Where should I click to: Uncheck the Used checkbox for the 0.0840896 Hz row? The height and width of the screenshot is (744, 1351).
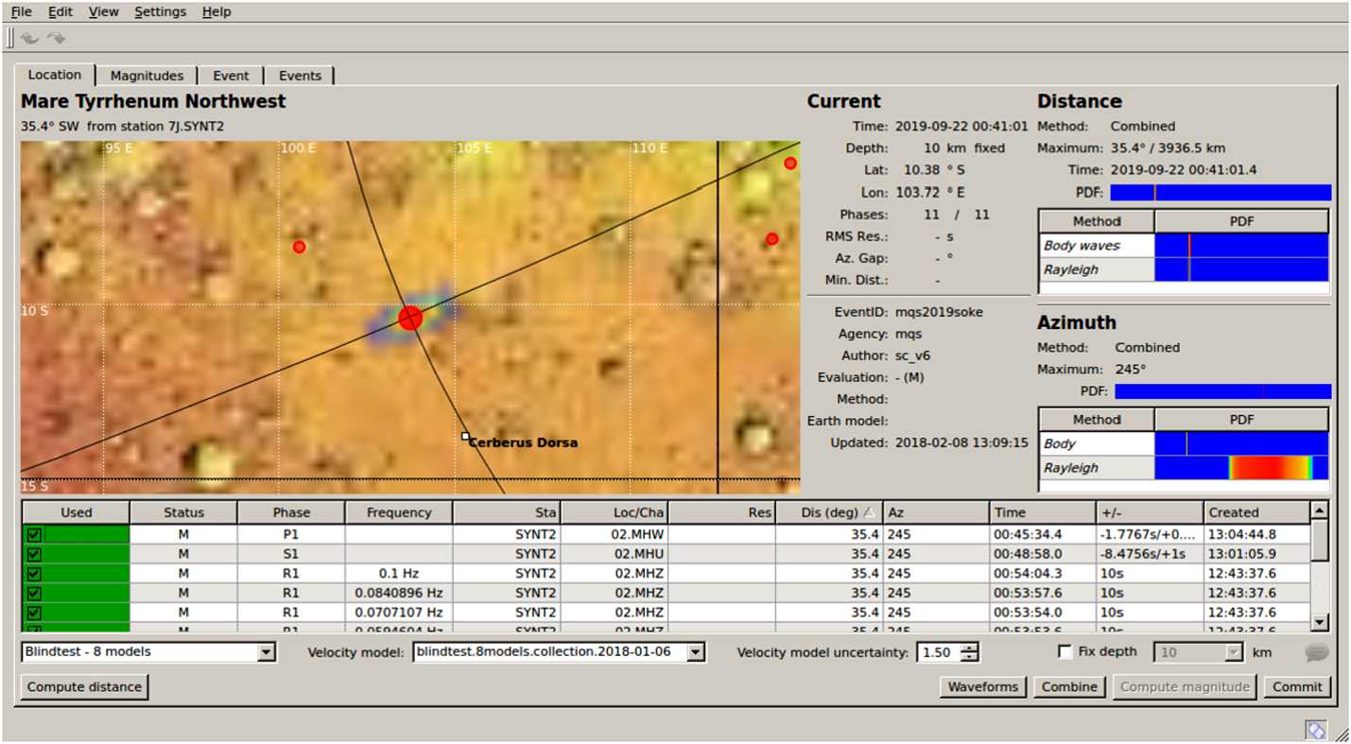(x=34, y=593)
